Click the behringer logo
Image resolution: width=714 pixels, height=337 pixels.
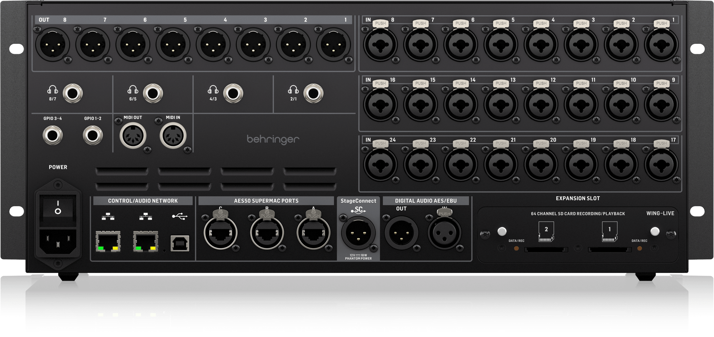pos(273,139)
